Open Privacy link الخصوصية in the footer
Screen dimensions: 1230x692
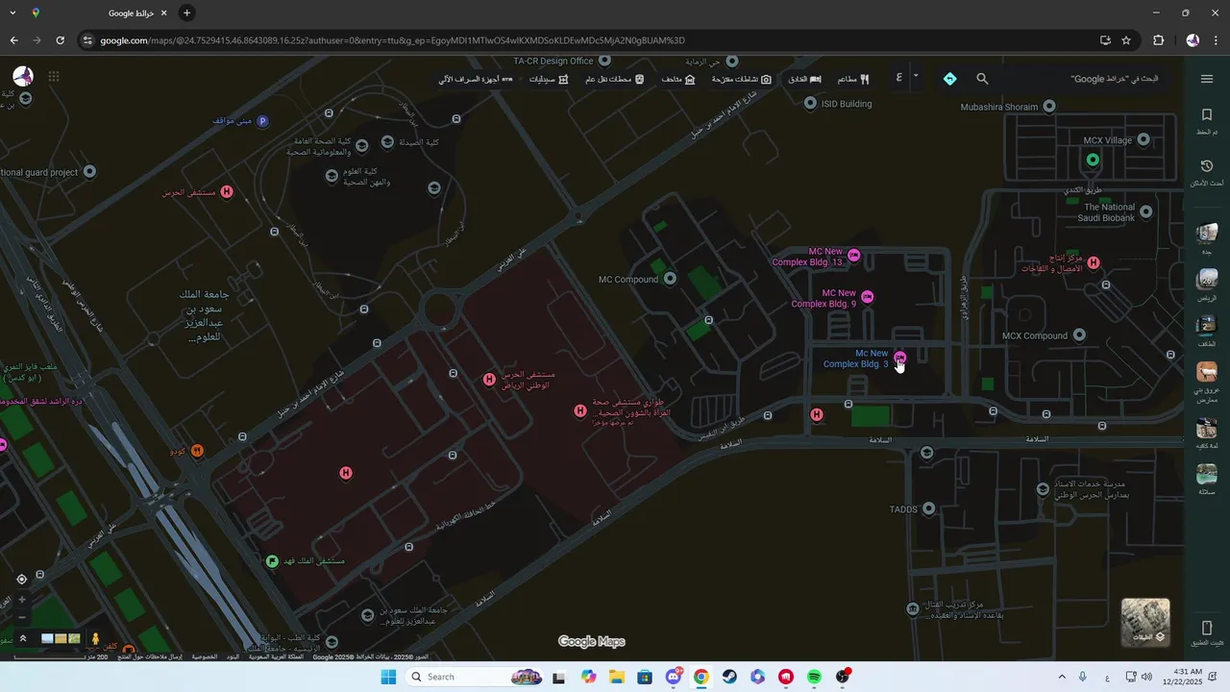tap(204, 656)
